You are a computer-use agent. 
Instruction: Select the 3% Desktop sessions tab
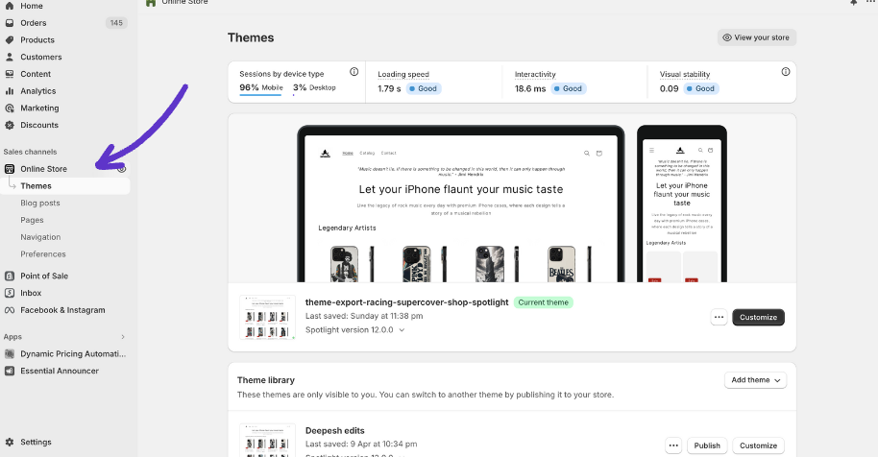coord(314,87)
